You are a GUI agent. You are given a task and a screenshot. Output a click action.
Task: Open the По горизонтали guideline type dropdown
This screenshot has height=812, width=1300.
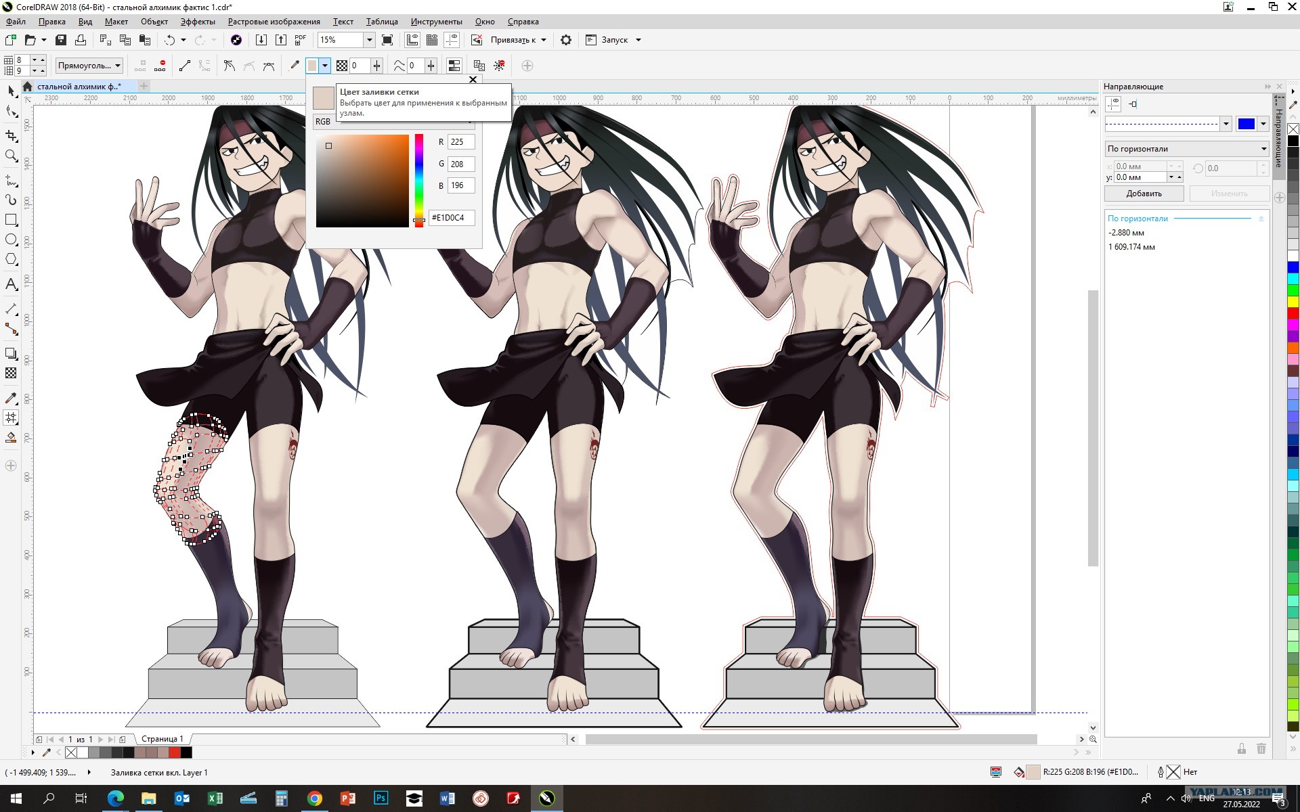1186,148
